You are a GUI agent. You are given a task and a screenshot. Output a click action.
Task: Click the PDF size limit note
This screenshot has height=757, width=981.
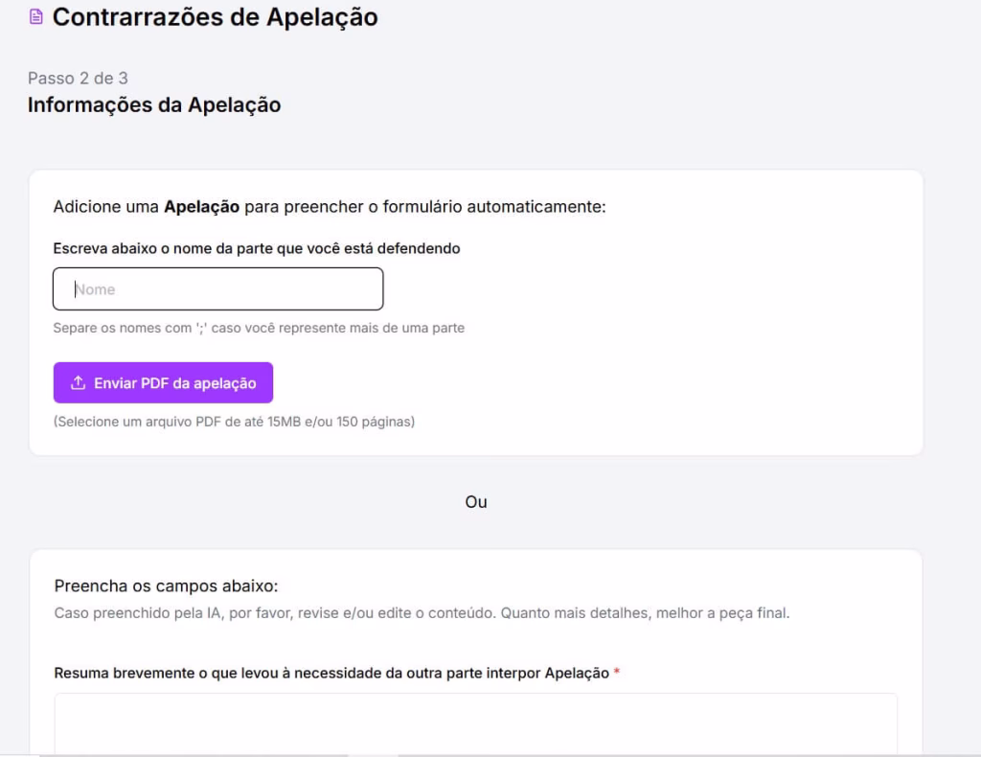click(234, 422)
